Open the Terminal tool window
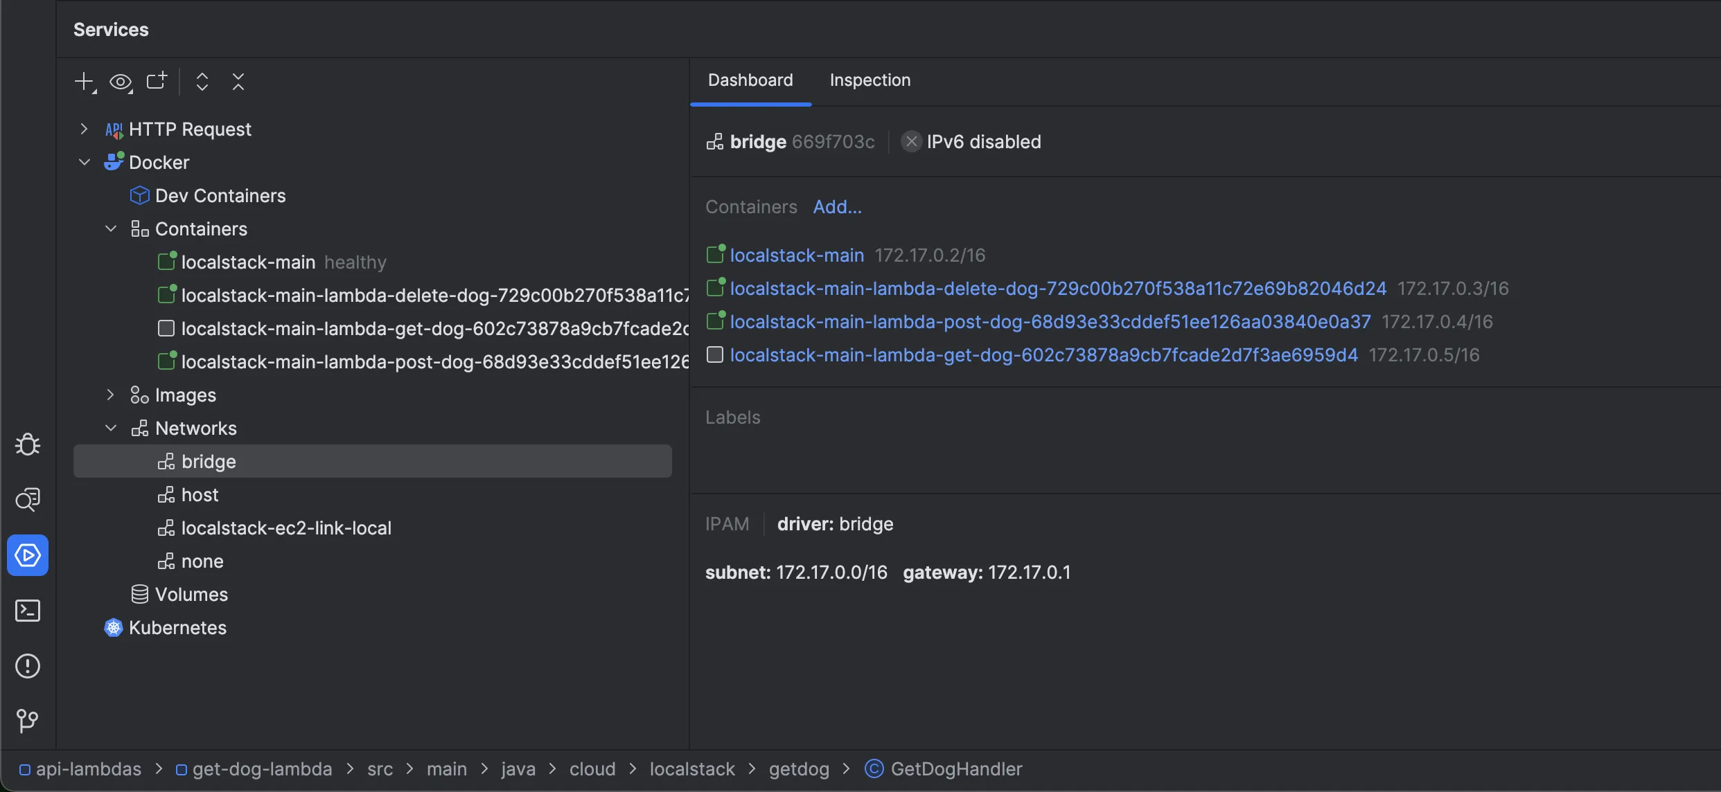This screenshot has width=1721, height=792. tap(28, 611)
